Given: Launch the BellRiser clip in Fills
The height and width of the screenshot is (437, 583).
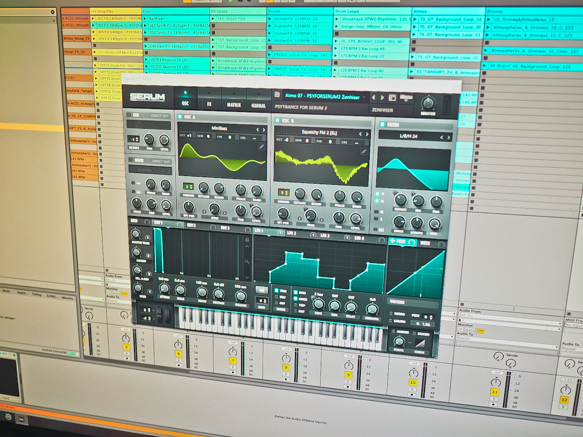Looking at the screenshot, I should tap(146, 18).
